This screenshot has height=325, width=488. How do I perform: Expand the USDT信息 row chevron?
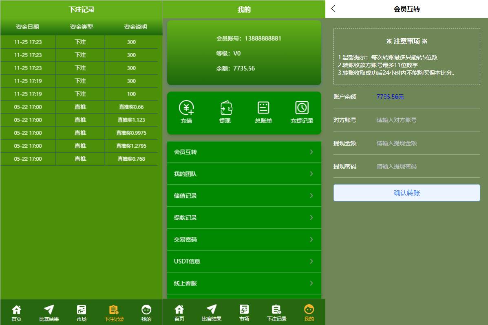[311, 262]
